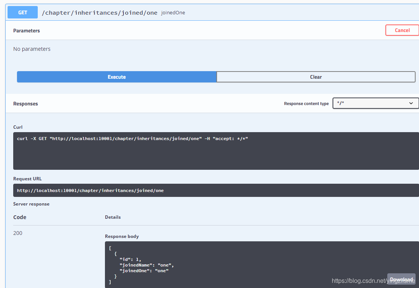The height and width of the screenshot is (288, 419).
Task: Click the 'No parameters' text
Action: 32,49
